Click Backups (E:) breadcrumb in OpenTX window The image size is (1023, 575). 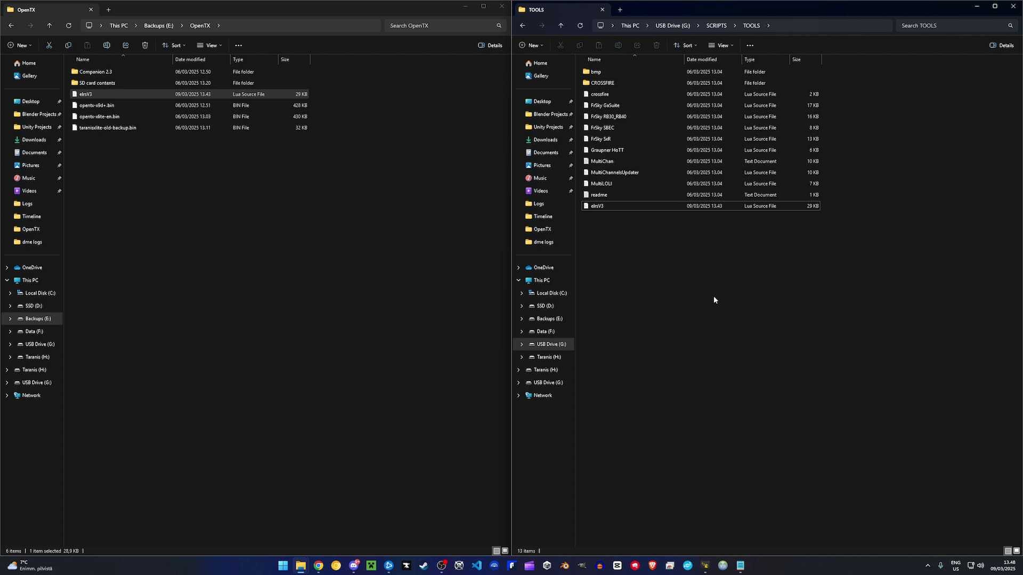[x=159, y=26]
